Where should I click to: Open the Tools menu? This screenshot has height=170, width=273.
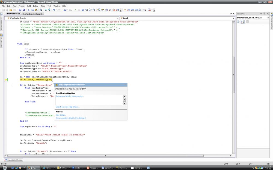coord(43,6)
